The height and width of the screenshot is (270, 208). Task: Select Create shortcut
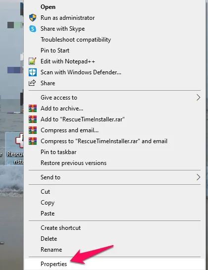[x=114, y=228]
